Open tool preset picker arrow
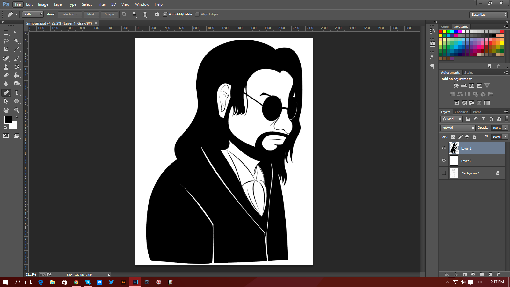 point(17,14)
